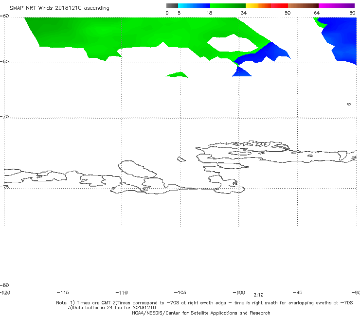This screenshot has width=360, height=316.
Task: Click the colorbar label '18'
Action: tap(209, 13)
